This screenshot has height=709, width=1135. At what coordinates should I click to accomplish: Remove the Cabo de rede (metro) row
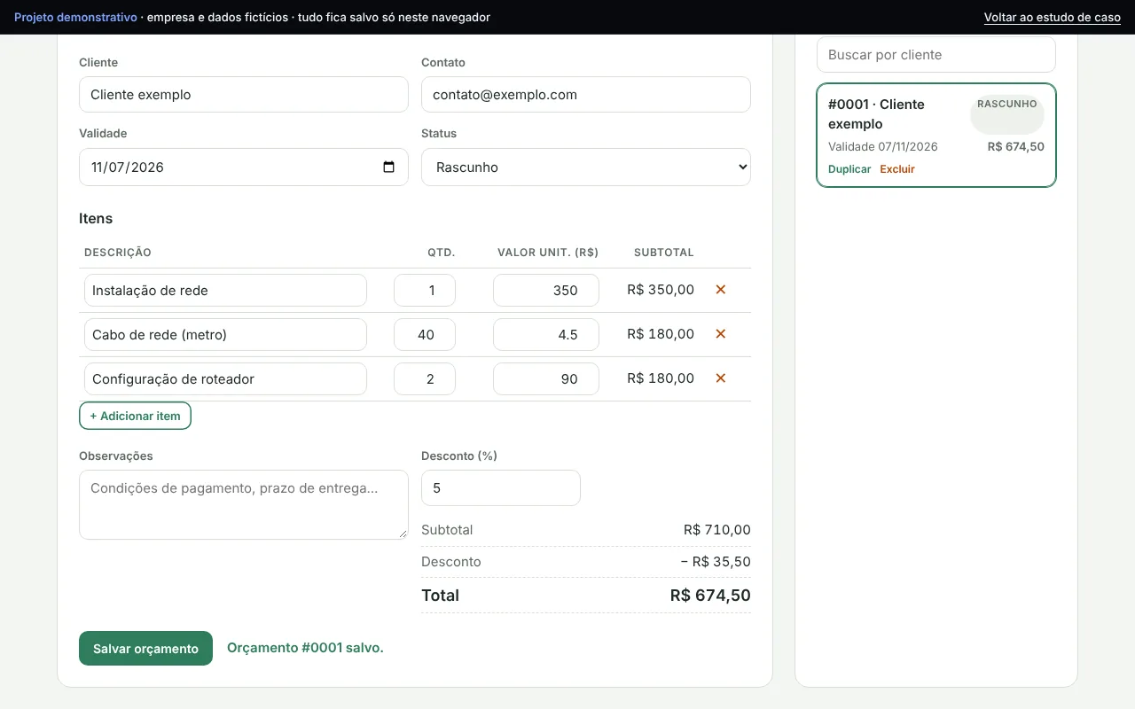point(720,334)
